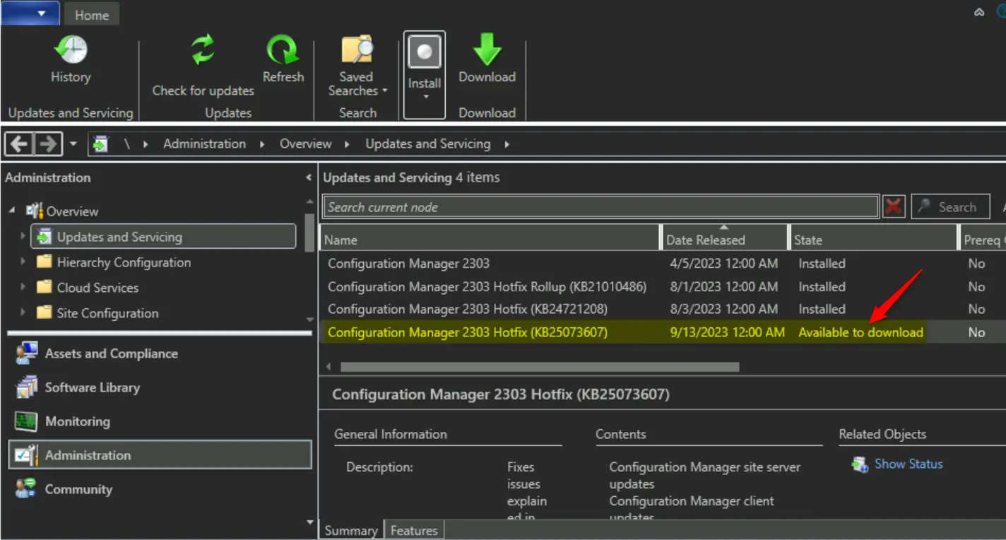This screenshot has width=1006, height=540.
Task: Open the blue application menu dropdown
Action: click(30, 13)
